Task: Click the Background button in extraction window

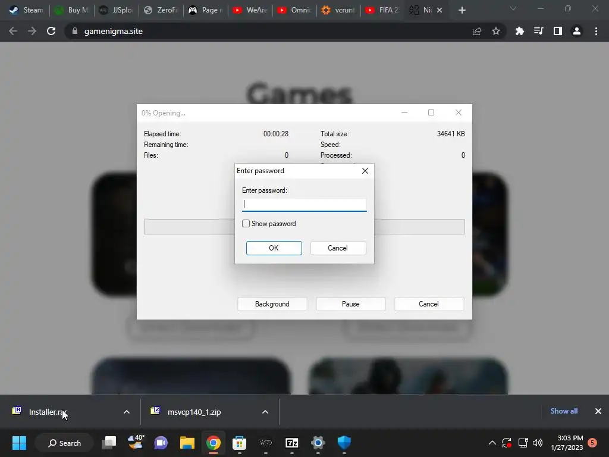Action: click(272, 304)
